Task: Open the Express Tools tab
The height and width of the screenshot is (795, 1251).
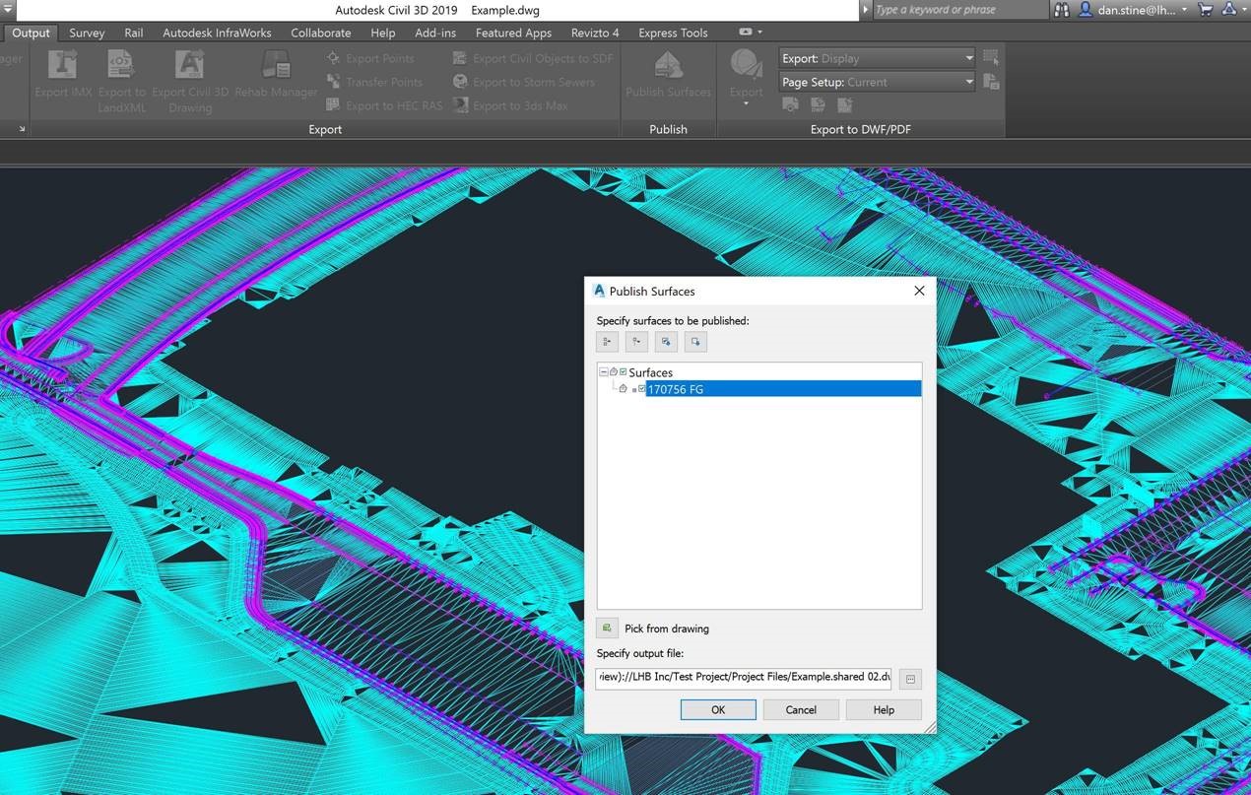Action: 673,33
